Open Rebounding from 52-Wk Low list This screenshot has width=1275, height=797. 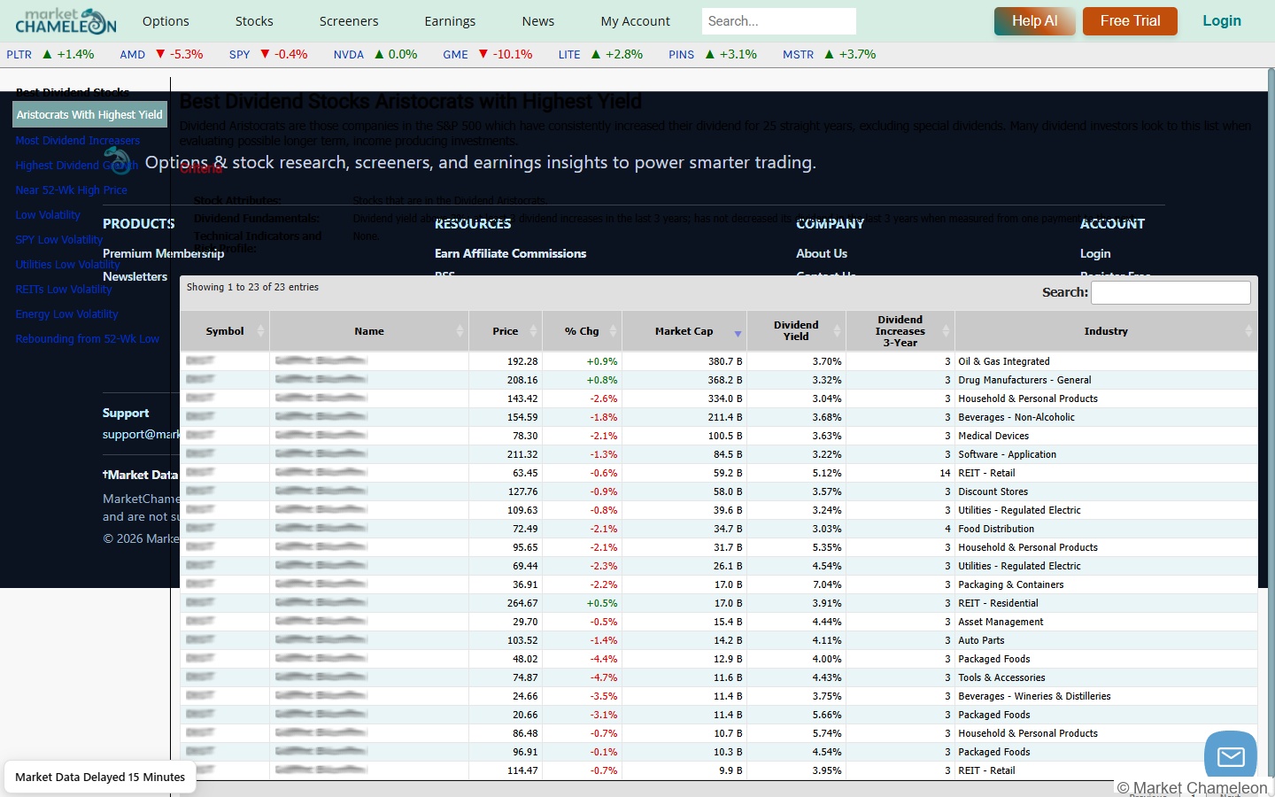point(87,339)
